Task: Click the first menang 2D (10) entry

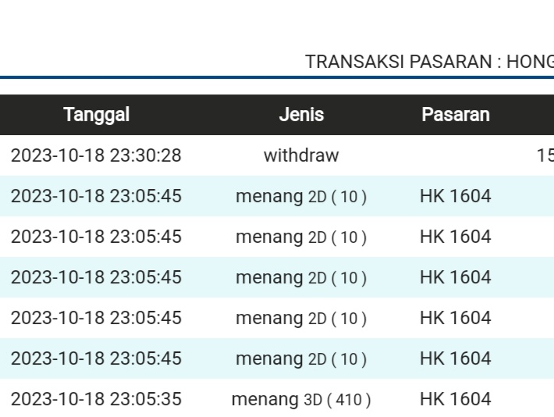Action: click(x=301, y=196)
